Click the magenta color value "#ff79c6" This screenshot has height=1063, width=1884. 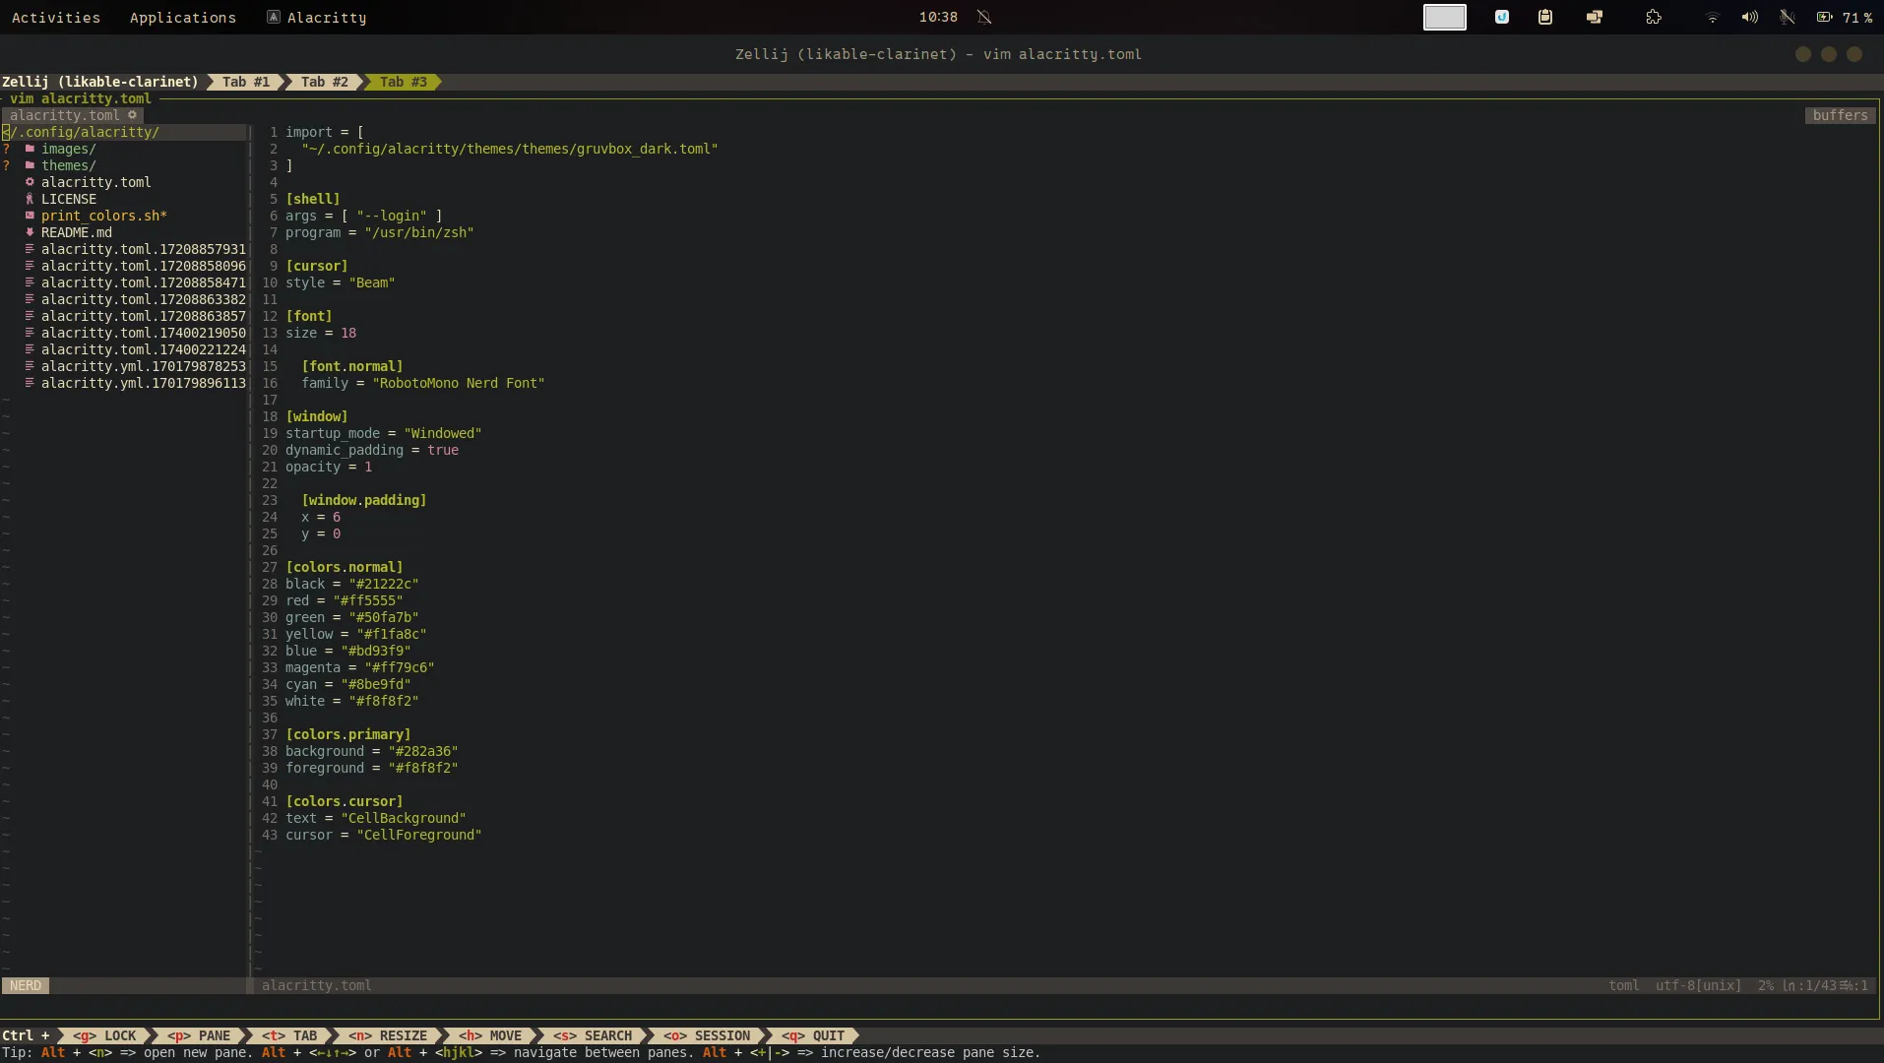pos(400,667)
